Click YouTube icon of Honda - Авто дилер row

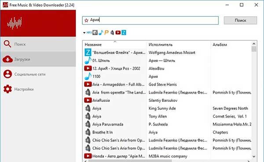coord(88,156)
